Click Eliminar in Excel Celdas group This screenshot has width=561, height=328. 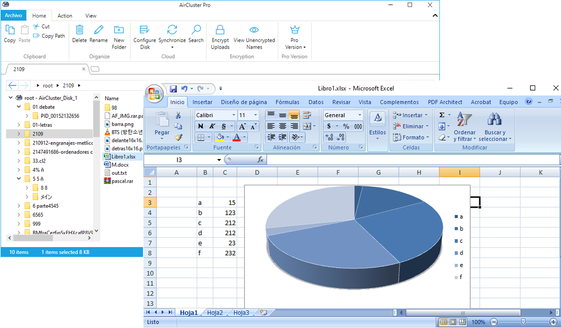click(411, 126)
